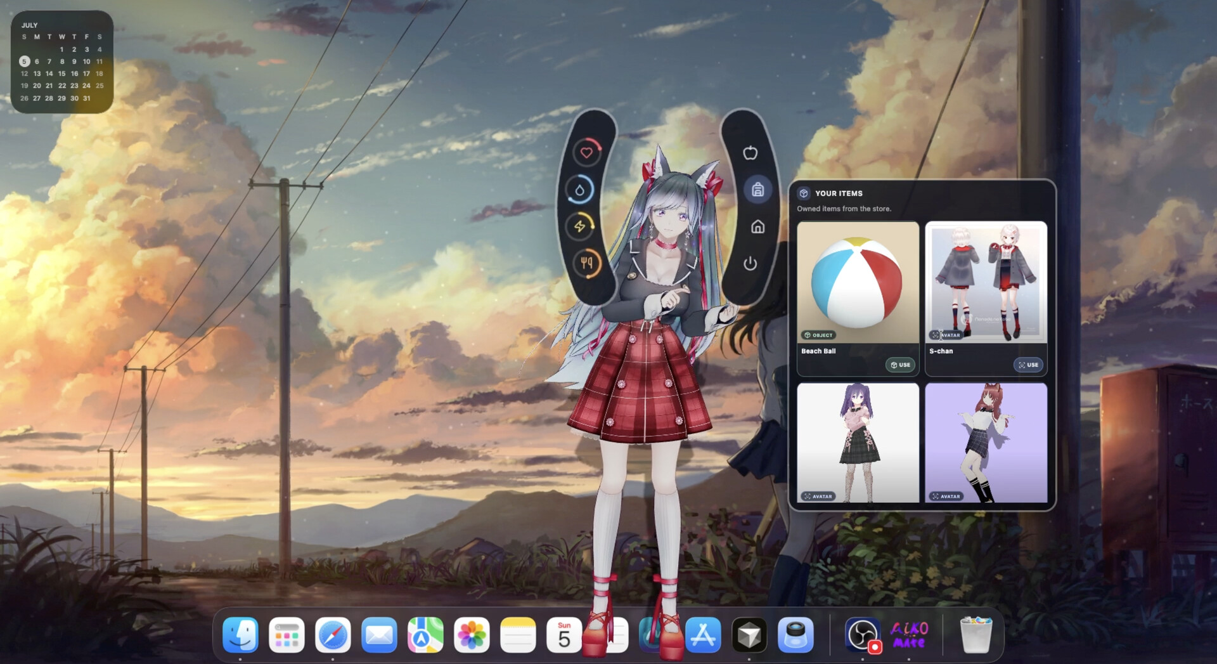Click the lightning bolt energy gauge
Screen dimensions: 1217x664
tap(580, 226)
